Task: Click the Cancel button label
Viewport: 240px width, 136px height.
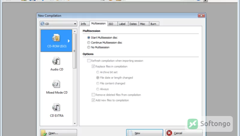Action: click(178, 133)
